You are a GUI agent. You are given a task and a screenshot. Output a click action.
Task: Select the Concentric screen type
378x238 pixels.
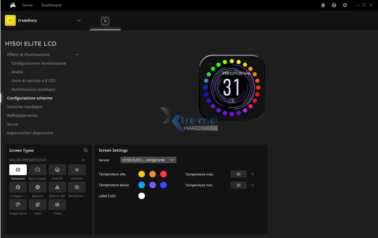click(18, 170)
